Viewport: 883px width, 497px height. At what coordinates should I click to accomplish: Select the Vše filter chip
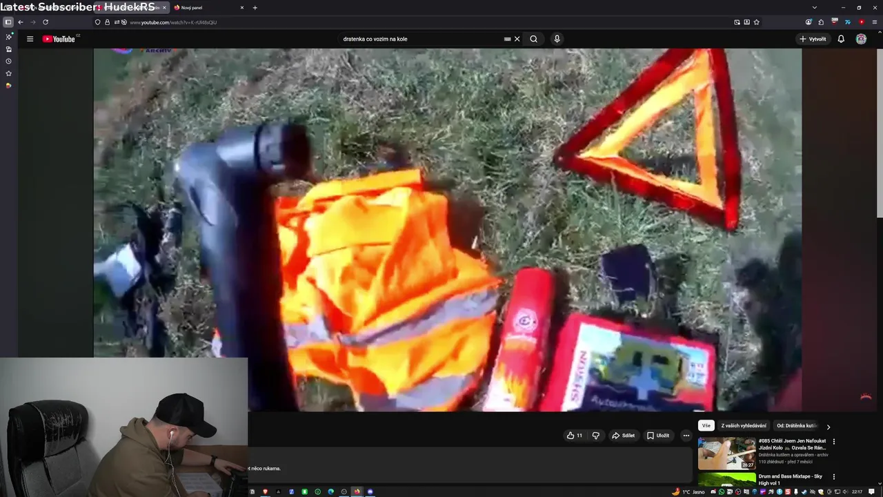(x=706, y=426)
